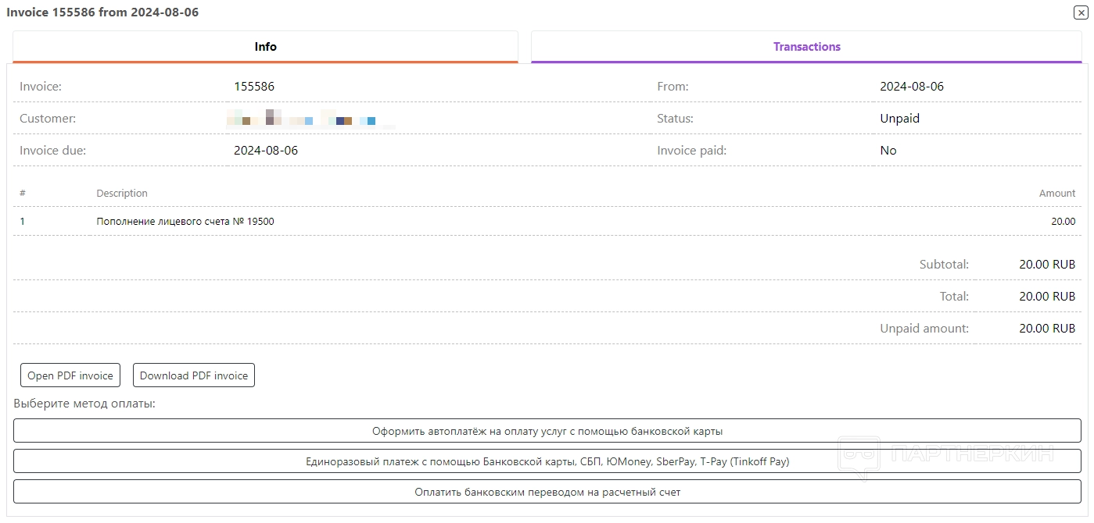Viewport: 1094px width, 523px height.
Task: Open the Transactions tab
Action: click(x=806, y=47)
